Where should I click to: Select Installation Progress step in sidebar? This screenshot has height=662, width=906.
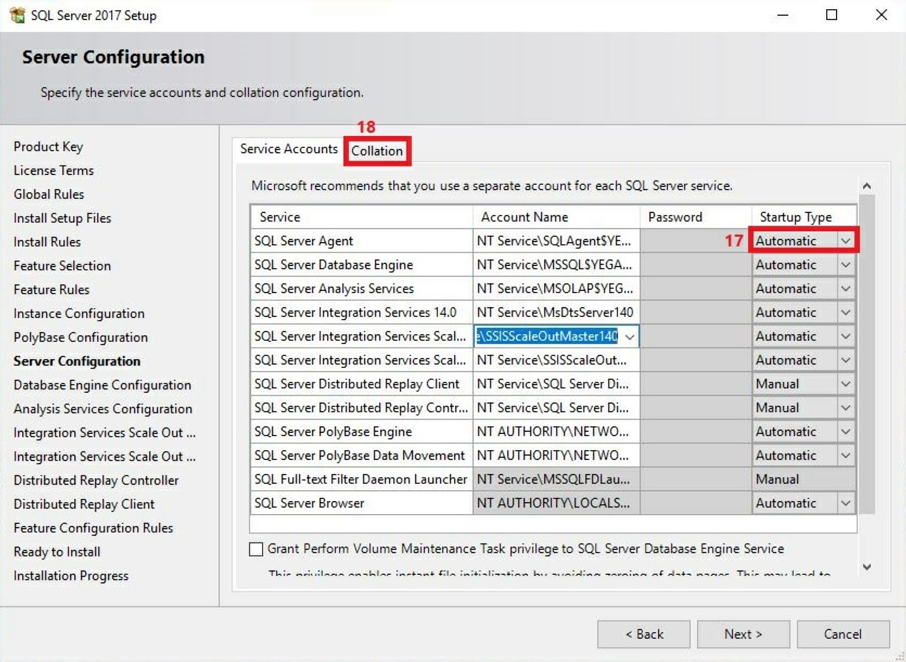[71, 576]
